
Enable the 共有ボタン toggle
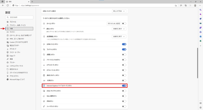[x=124, y=101]
